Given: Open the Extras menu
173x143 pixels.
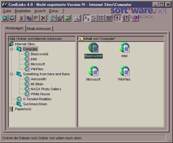Looking at the screenshot, I should coord(54,11).
